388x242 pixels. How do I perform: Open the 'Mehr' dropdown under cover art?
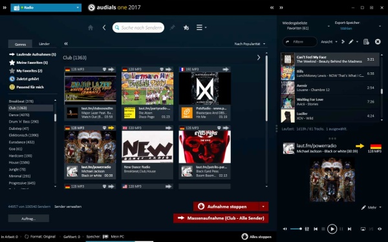tap(371, 207)
